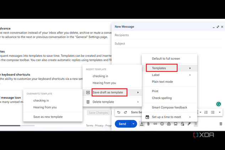The height and width of the screenshot is (150, 225).
Task: Click the redo arrow in formatting toolbar
Action: tap(125, 112)
